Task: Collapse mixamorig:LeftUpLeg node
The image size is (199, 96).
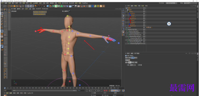Action: coord(126,34)
